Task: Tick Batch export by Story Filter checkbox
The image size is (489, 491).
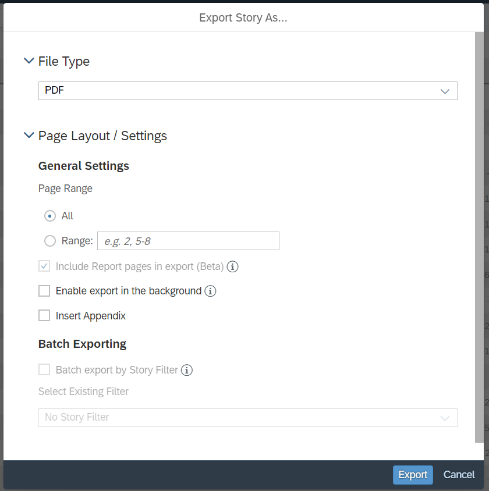Action: 44,370
